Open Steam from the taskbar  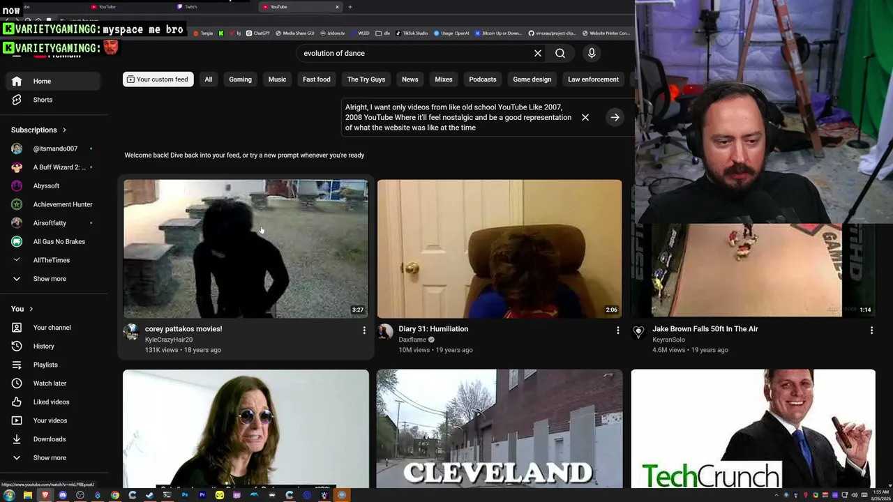[x=150, y=495]
